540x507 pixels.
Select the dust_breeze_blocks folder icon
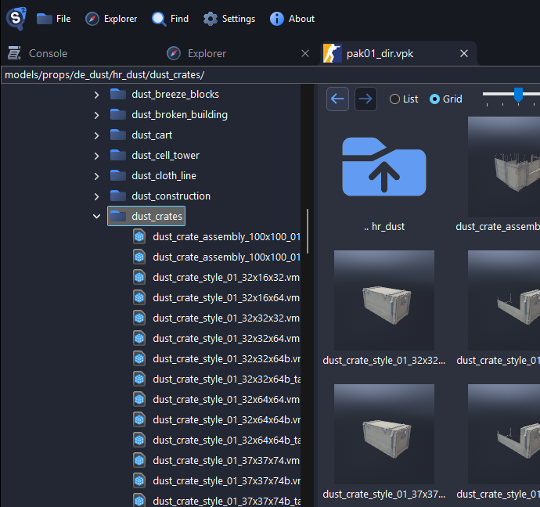(117, 94)
